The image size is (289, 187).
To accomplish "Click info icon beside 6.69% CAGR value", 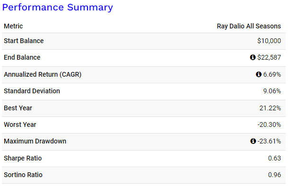I will (x=259, y=74).
